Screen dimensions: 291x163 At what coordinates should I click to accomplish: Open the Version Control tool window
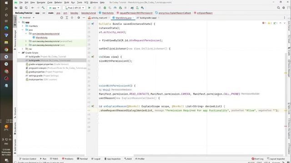point(28,159)
